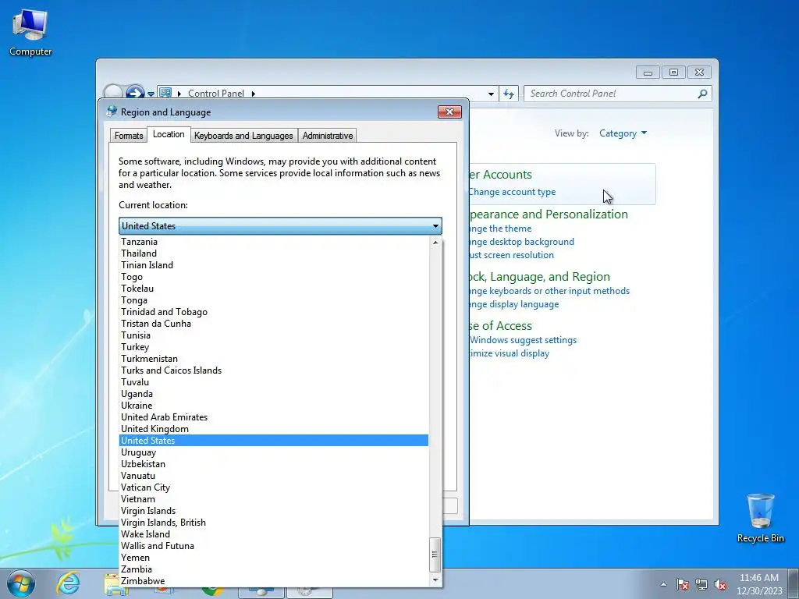Click the arrow after Control Panel breadcrumb
The width and height of the screenshot is (799, 599).
coord(254,94)
